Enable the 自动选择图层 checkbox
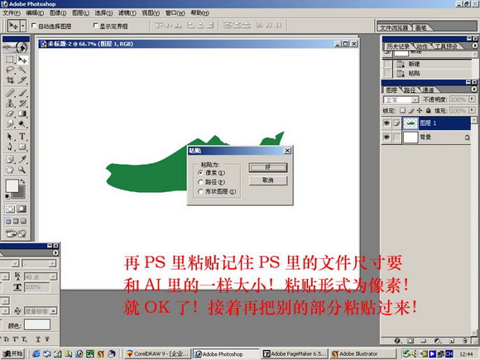Image resolution: width=480 pixels, height=360 pixels. [34, 26]
